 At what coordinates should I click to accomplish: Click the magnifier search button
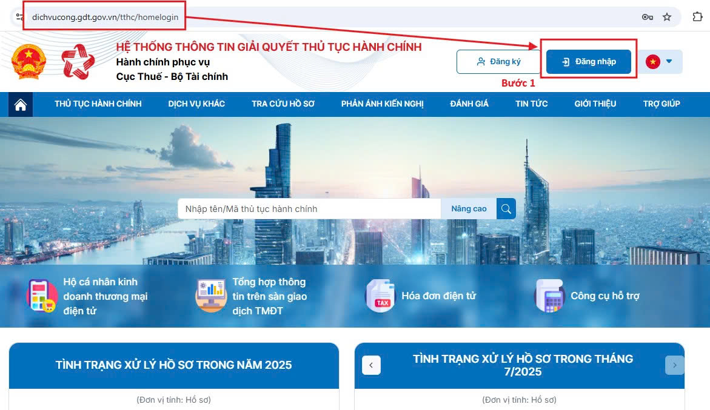[x=506, y=209]
